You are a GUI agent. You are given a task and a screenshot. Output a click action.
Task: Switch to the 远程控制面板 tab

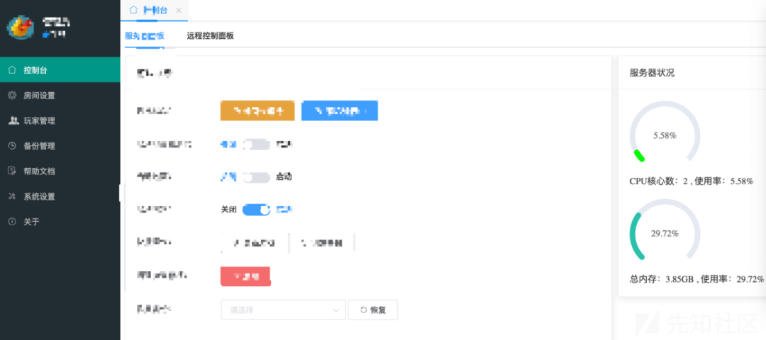click(210, 35)
